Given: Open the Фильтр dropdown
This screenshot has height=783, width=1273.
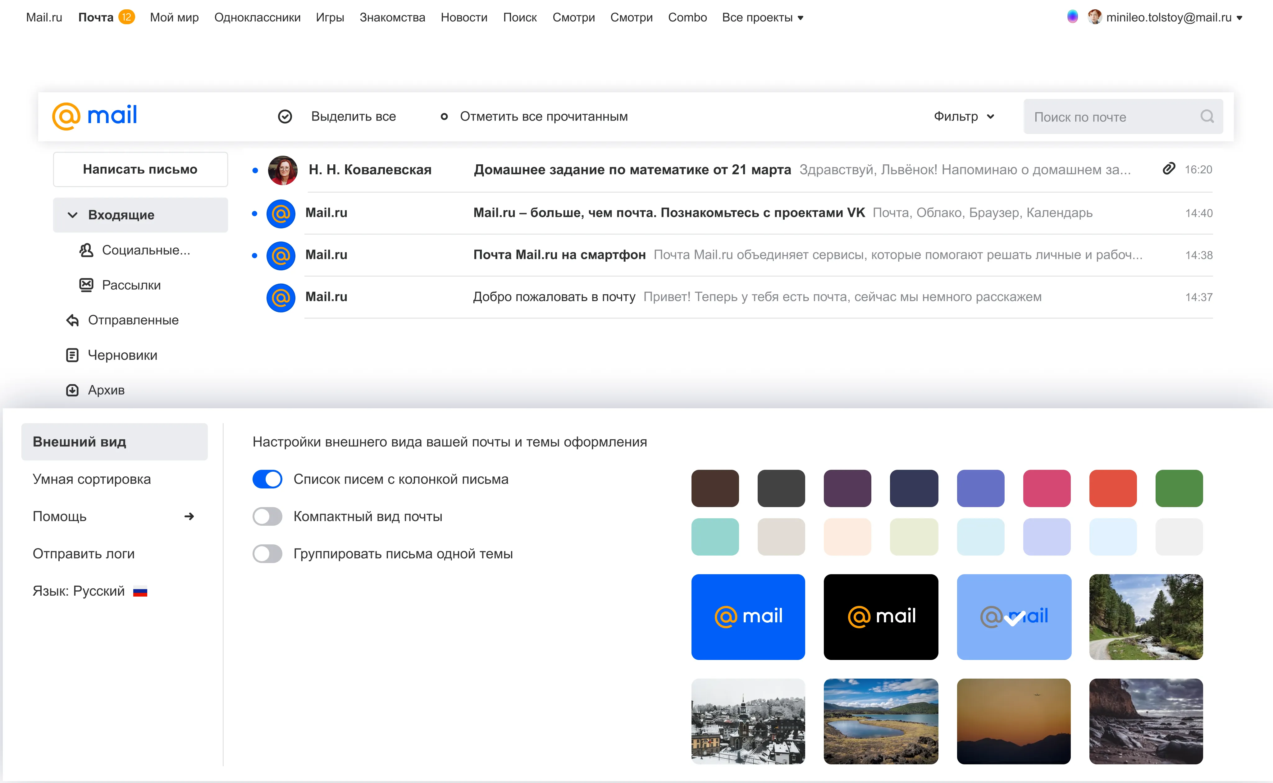Looking at the screenshot, I should point(964,117).
